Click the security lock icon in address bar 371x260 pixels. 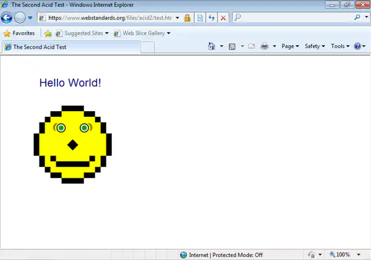187,18
